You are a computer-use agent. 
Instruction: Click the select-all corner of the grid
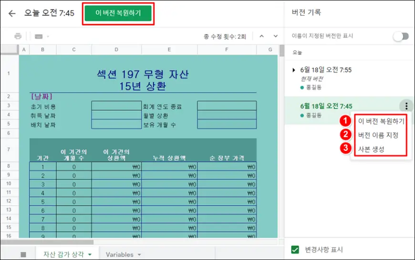10,50
